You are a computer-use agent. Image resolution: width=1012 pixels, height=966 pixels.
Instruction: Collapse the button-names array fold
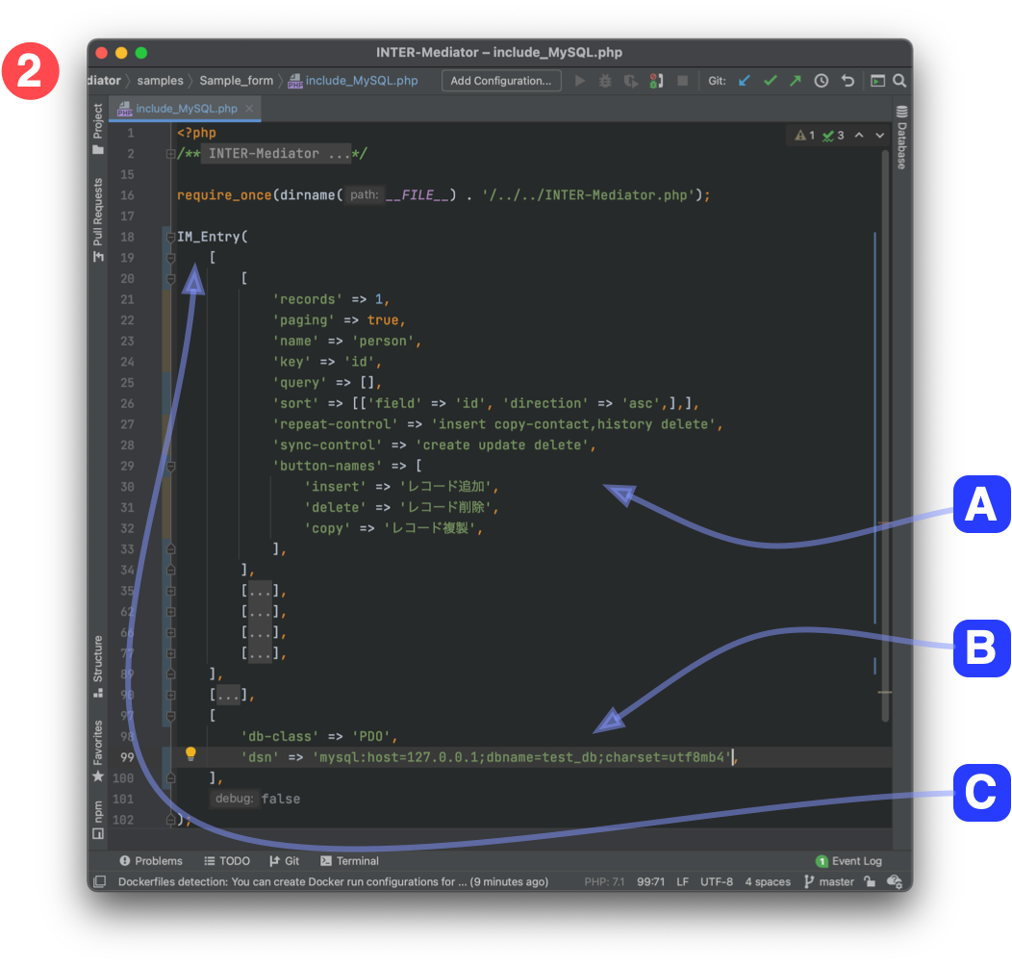click(x=170, y=466)
